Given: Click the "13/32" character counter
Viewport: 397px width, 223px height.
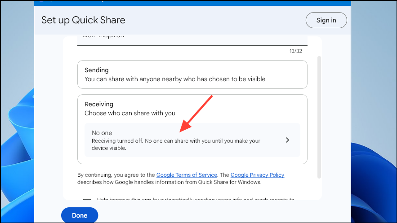Looking at the screenshot, I should click(296, 51).
